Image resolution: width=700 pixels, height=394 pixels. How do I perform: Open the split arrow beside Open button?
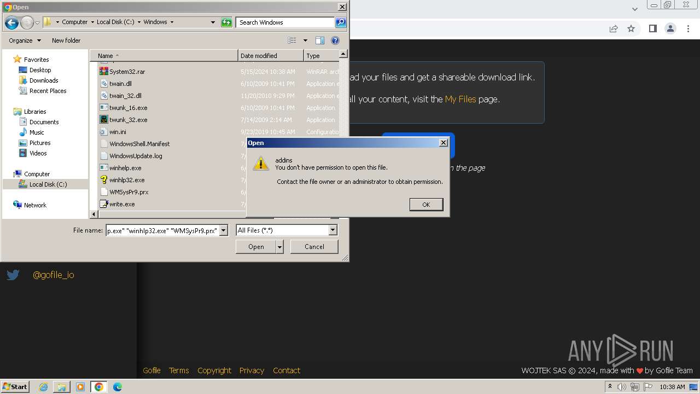[x=280, y=247]
